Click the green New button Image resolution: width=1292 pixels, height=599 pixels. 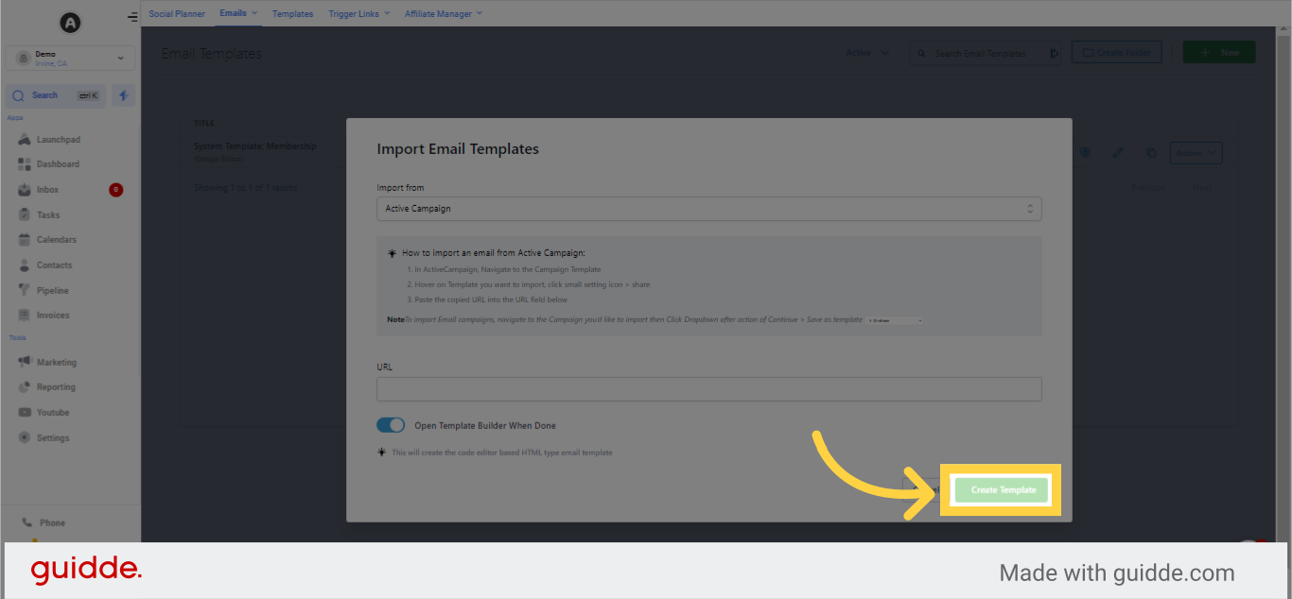[1219, 53]
